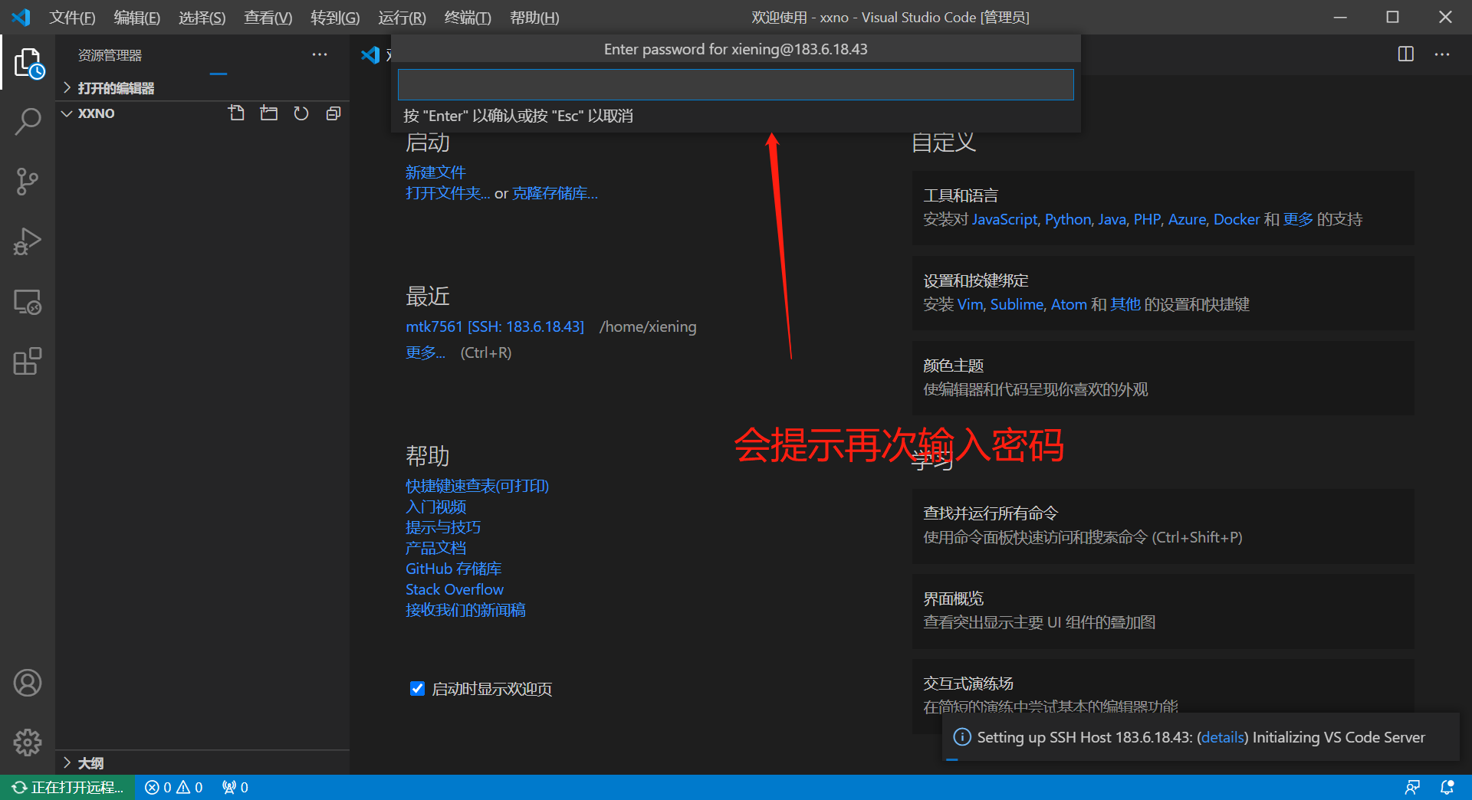
Task: Open the 终端(T) menu
Action: 468,18
